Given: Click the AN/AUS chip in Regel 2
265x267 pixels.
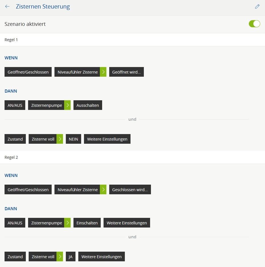Looking at the screenshot, I should [x=15, y=223].
